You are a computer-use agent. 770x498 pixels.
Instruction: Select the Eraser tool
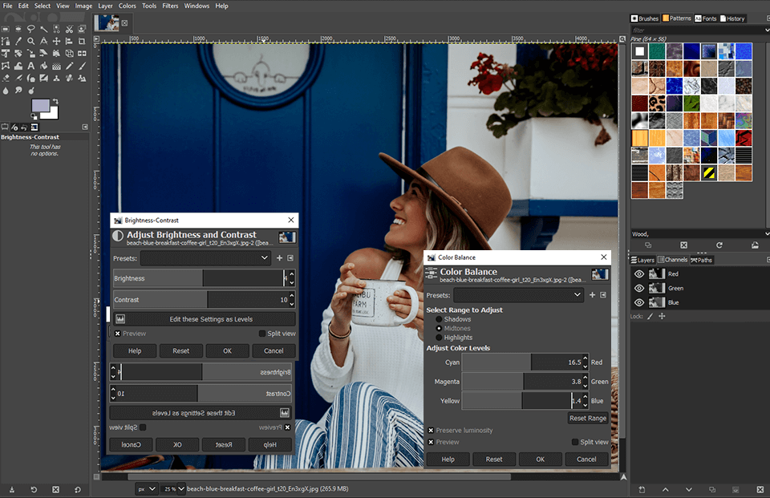[x=6, y=78]
